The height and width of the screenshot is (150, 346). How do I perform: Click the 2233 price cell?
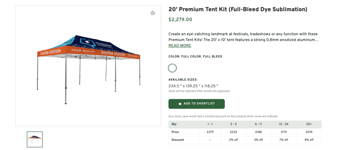tap(234, 132)
